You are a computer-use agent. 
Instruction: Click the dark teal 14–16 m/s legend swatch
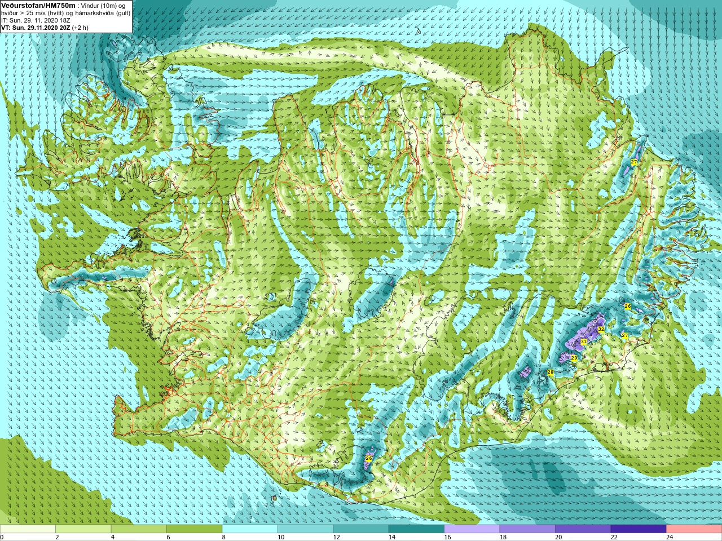(x=417, y=529)
